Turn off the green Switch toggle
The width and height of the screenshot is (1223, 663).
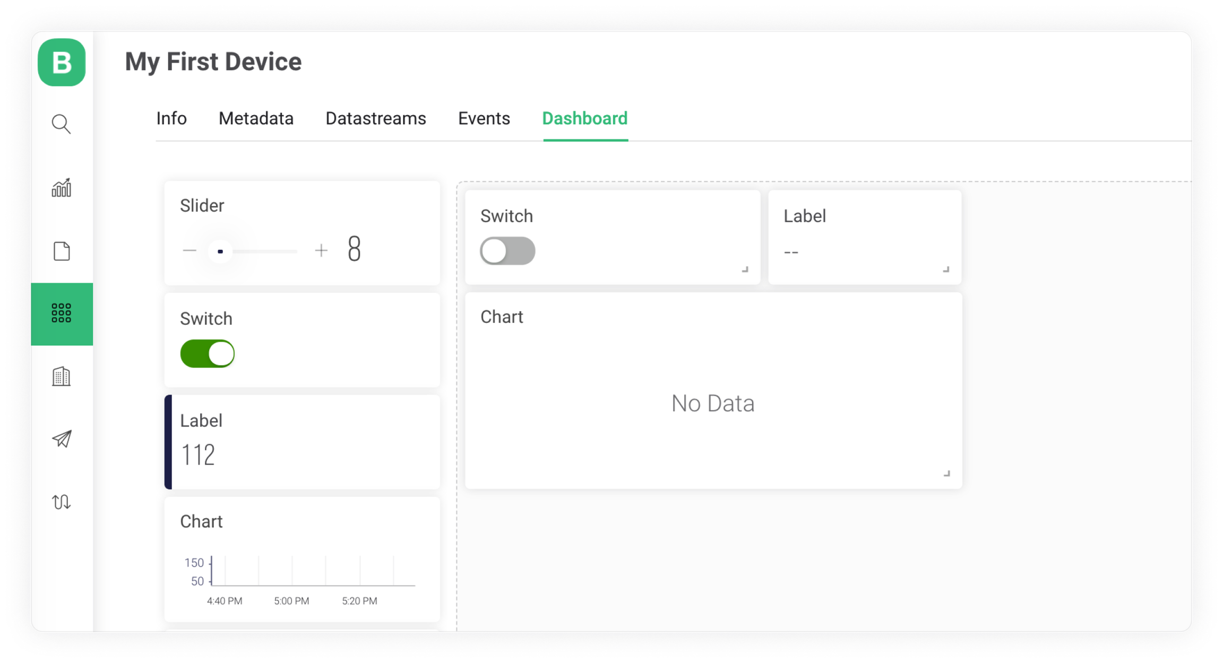pyautogui.click(x=208, y=354)
